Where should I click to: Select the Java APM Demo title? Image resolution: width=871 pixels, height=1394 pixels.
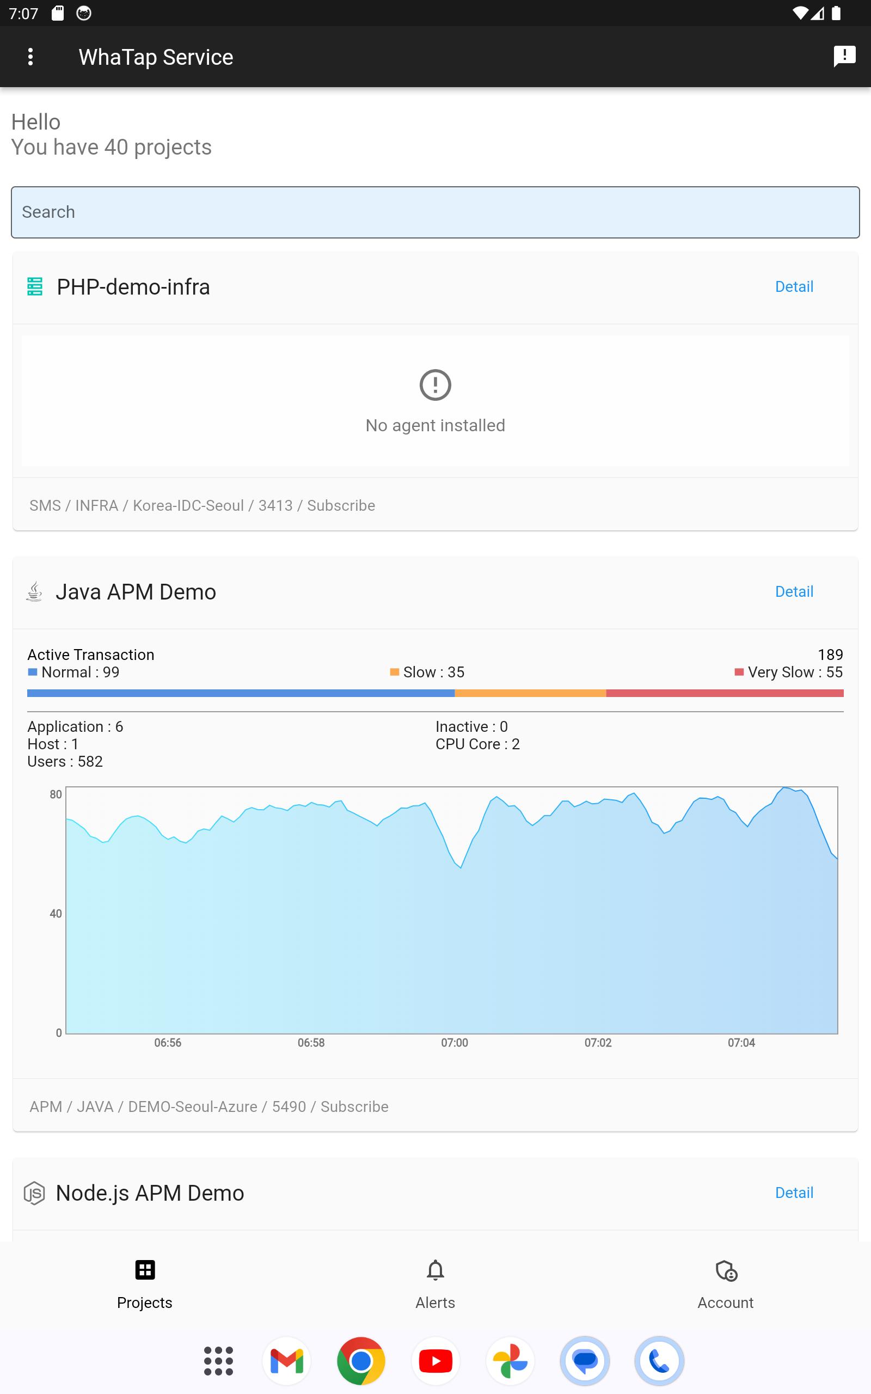tap(136, 591)
